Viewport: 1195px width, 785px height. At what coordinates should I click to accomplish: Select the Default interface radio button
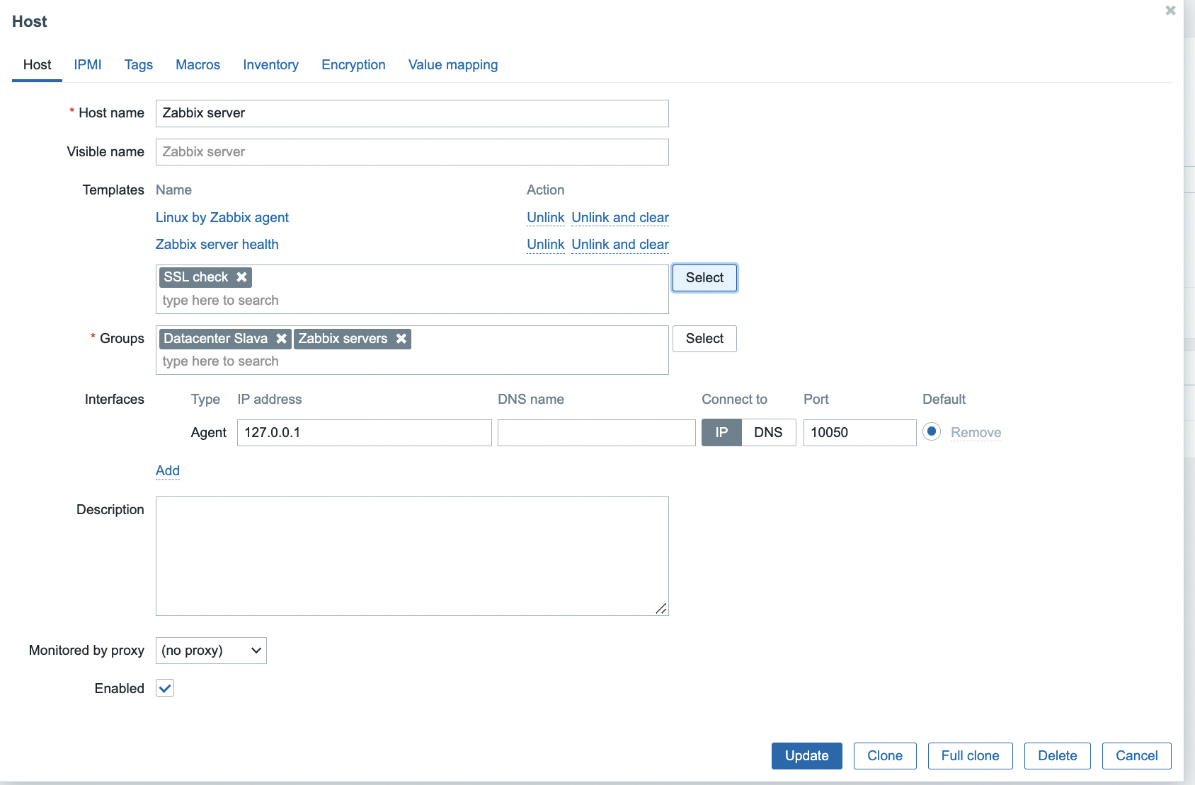[932, 431]
